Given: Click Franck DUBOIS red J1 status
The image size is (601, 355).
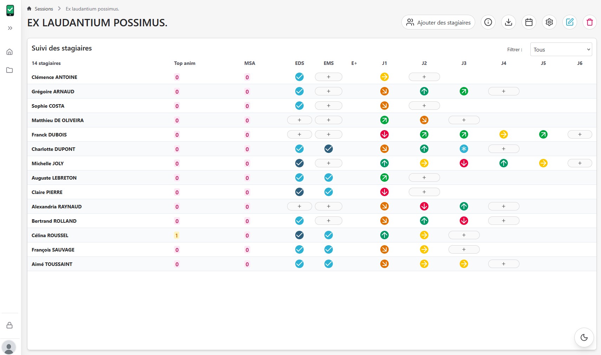Looking at the screenshot, I should 384,134.
